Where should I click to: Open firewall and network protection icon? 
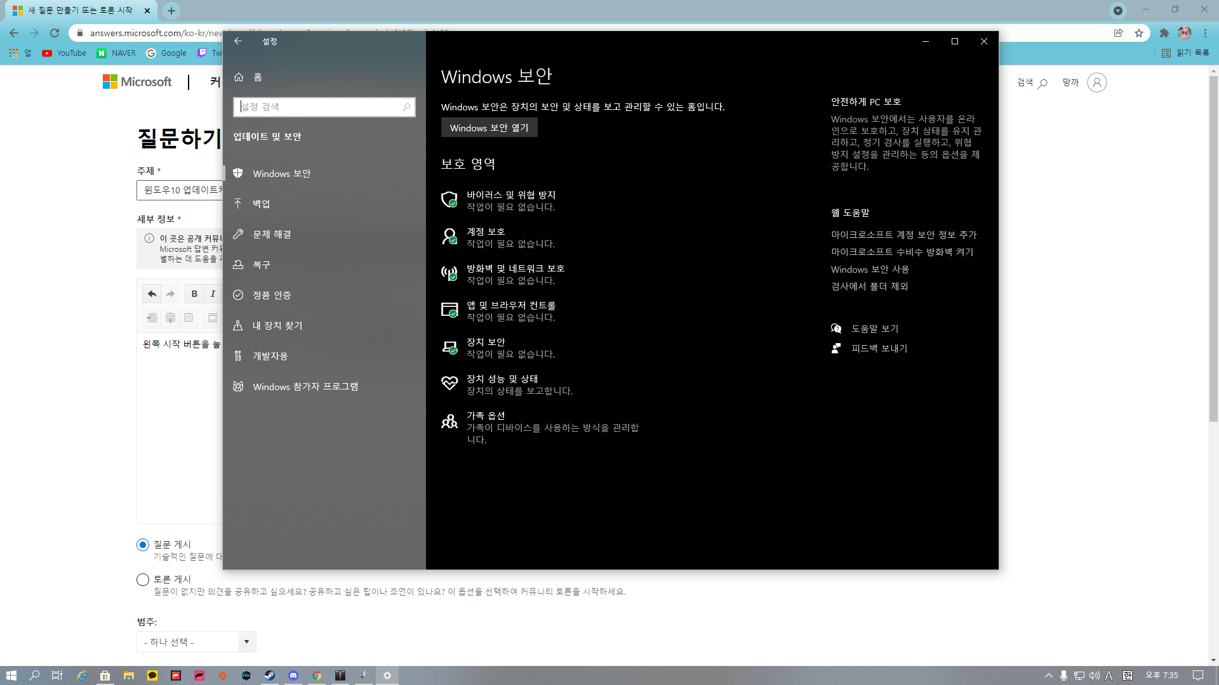[450, 273]
